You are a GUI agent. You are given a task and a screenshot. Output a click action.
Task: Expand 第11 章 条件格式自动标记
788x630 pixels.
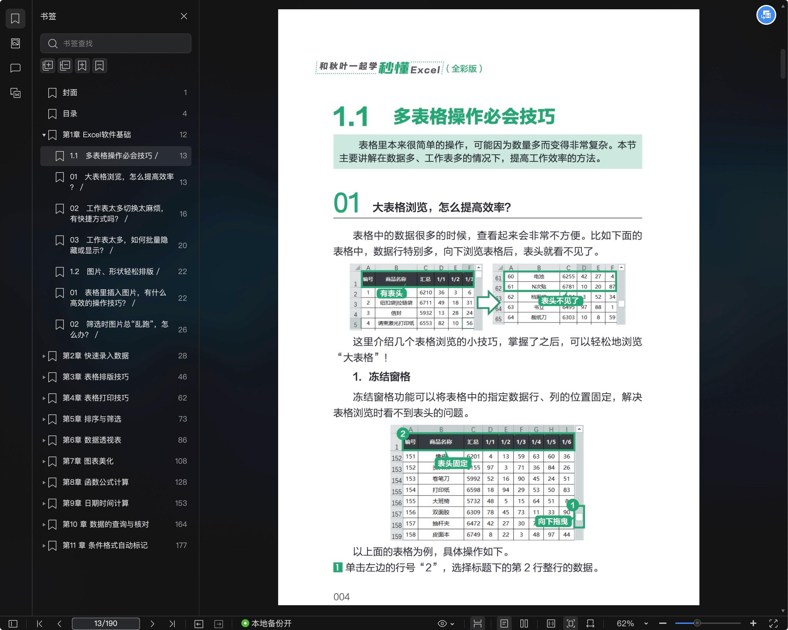click(44, 545)
